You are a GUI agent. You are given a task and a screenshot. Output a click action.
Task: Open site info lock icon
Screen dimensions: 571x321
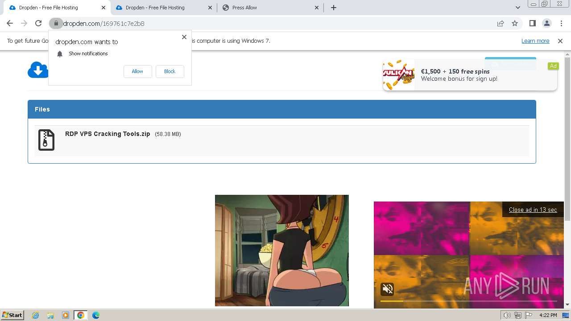[x=56, y=23]
